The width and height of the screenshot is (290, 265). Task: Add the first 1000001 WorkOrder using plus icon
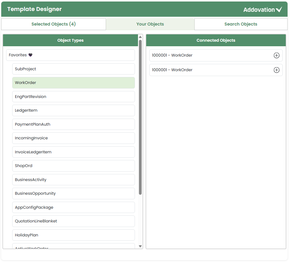(276, 55)
